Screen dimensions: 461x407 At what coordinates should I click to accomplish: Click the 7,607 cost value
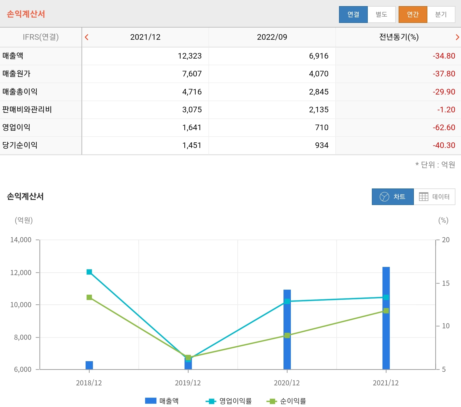pos(192,74)
